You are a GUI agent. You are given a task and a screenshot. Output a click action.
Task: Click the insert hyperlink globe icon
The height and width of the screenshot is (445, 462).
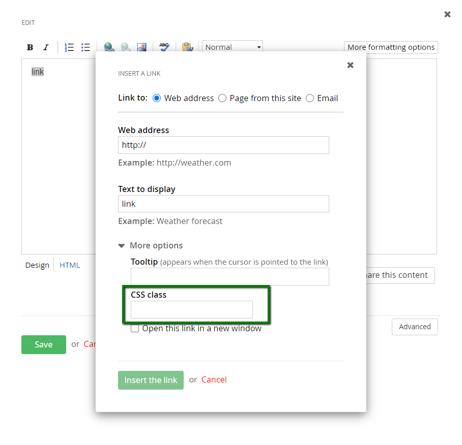109,47
